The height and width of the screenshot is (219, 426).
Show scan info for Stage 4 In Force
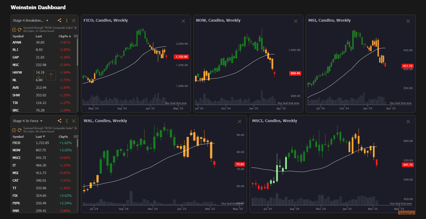pyautogui.click(x=14, y=130)
